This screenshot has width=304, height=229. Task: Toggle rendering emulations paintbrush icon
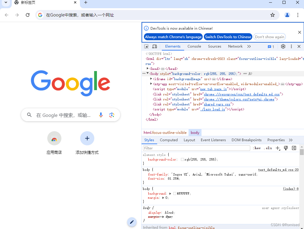(x=286, y=148)
